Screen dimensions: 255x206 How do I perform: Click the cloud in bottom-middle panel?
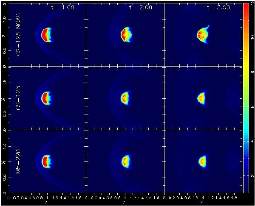125,161
